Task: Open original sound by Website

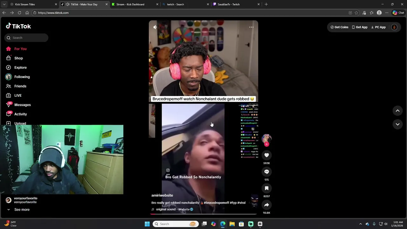Action: 172,209
